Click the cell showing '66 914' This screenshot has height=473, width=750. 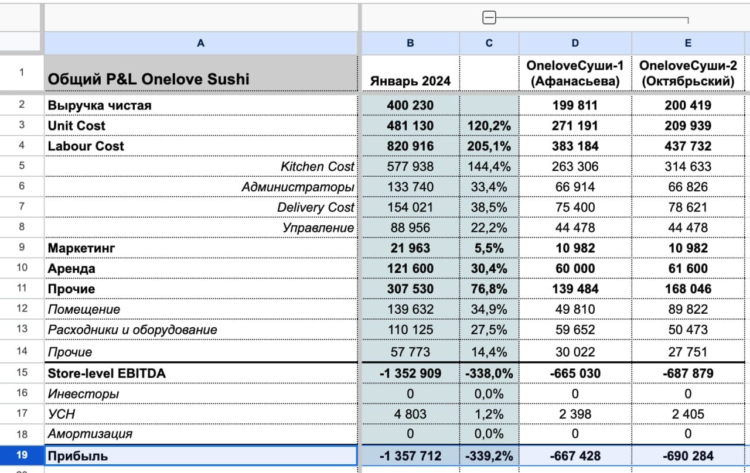click(575, 187)
